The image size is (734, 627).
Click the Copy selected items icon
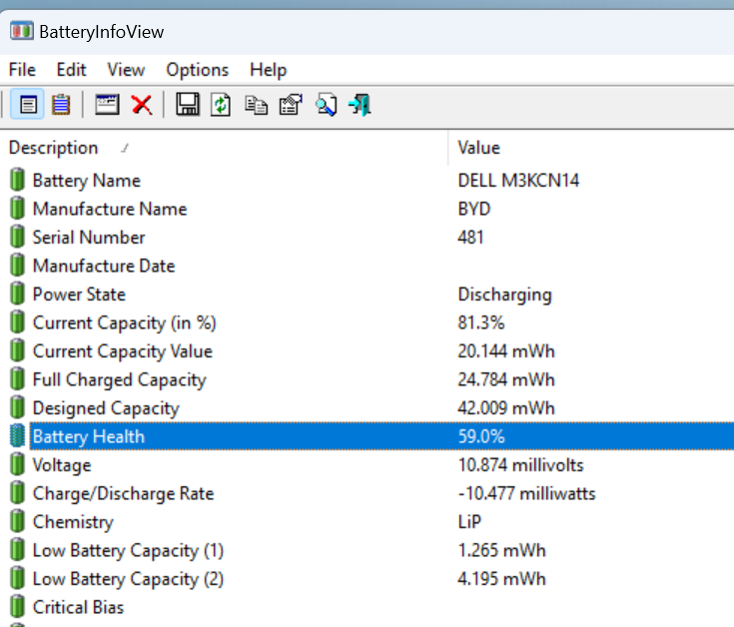click(x=256, y=105)
